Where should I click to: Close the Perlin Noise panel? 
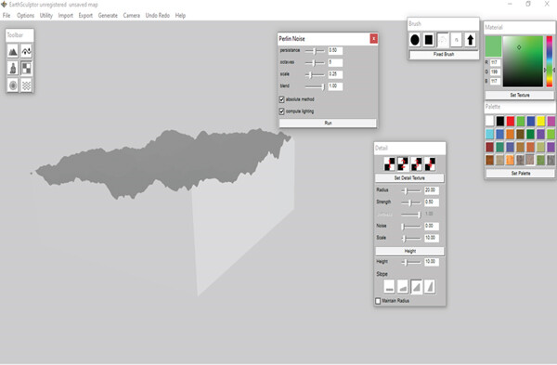coord(374,38)
